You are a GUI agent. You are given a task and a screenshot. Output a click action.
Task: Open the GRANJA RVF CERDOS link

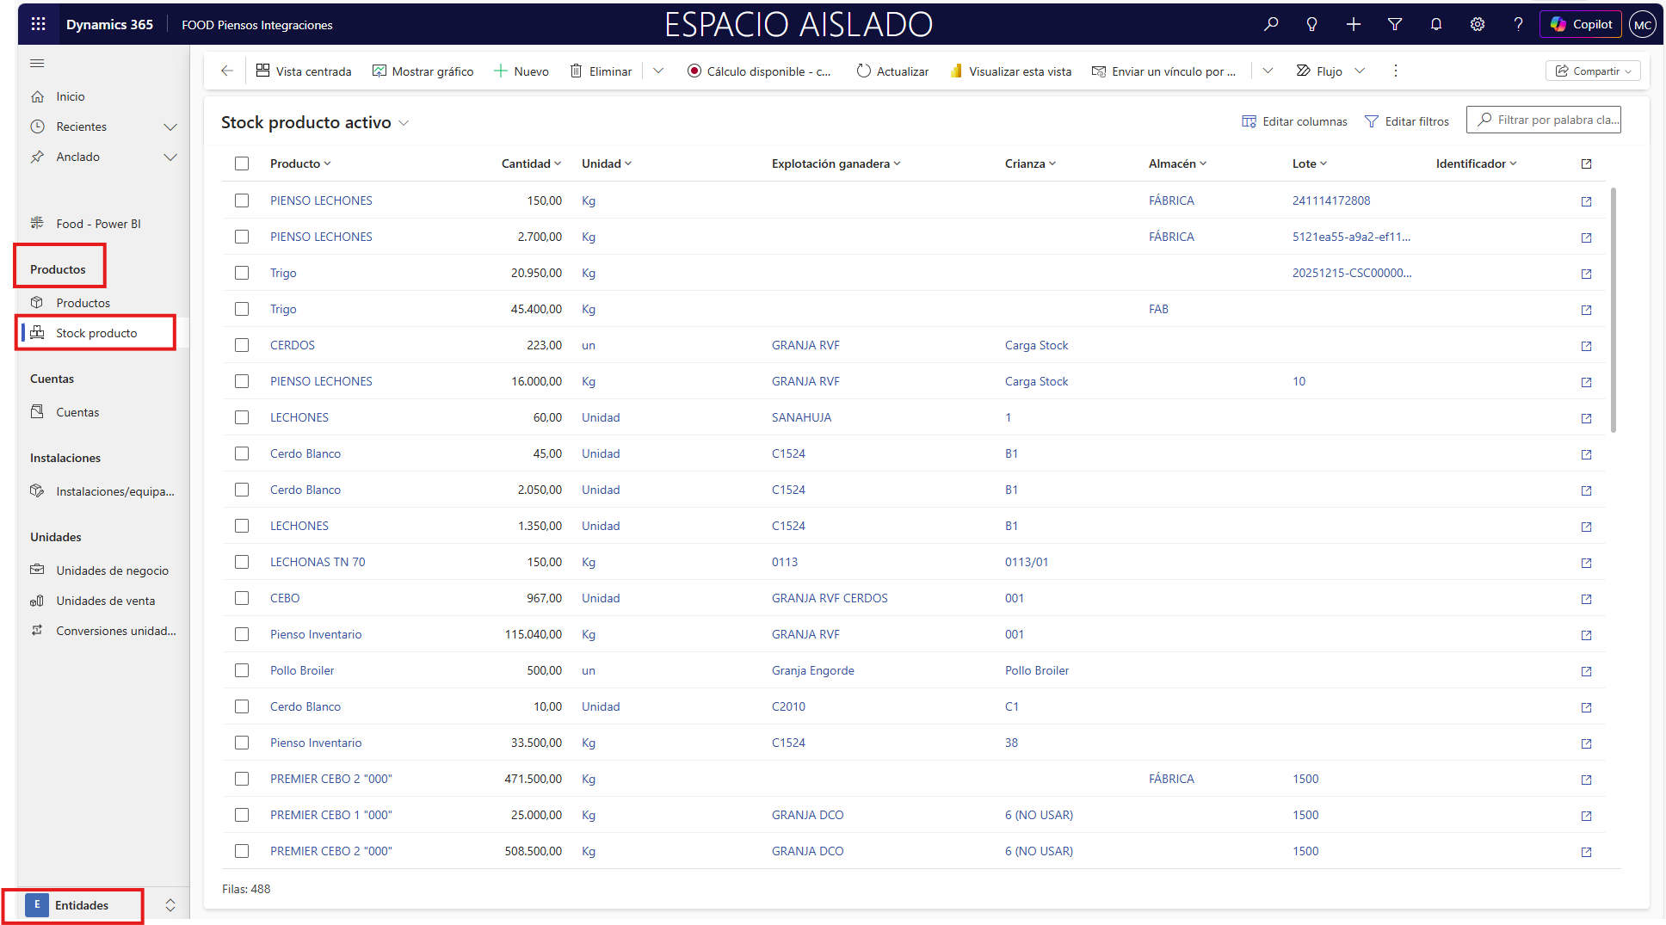point(829,598)
